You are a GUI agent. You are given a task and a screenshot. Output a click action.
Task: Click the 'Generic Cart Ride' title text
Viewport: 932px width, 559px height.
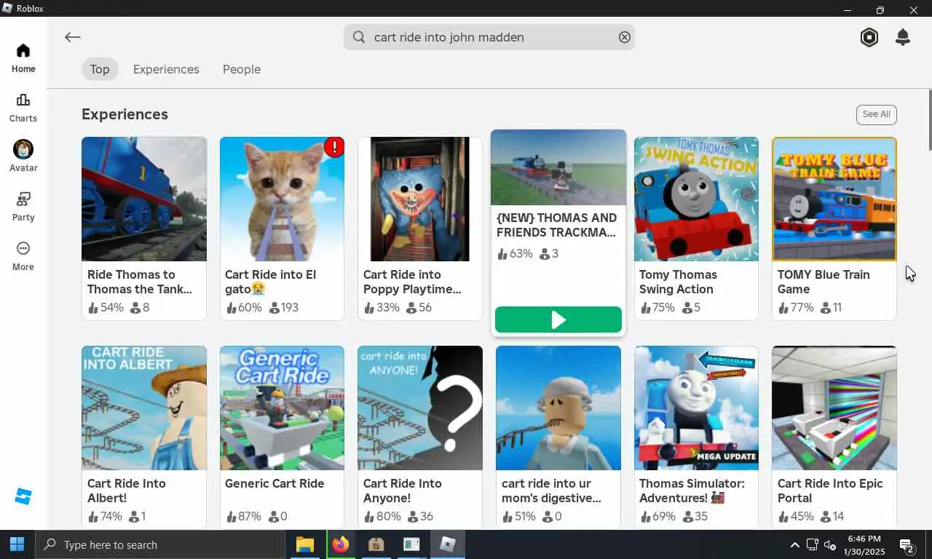[275, 483]
